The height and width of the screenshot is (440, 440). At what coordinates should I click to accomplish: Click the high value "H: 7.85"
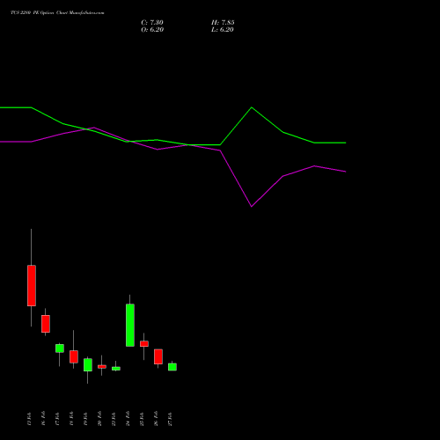coord(223,23)
